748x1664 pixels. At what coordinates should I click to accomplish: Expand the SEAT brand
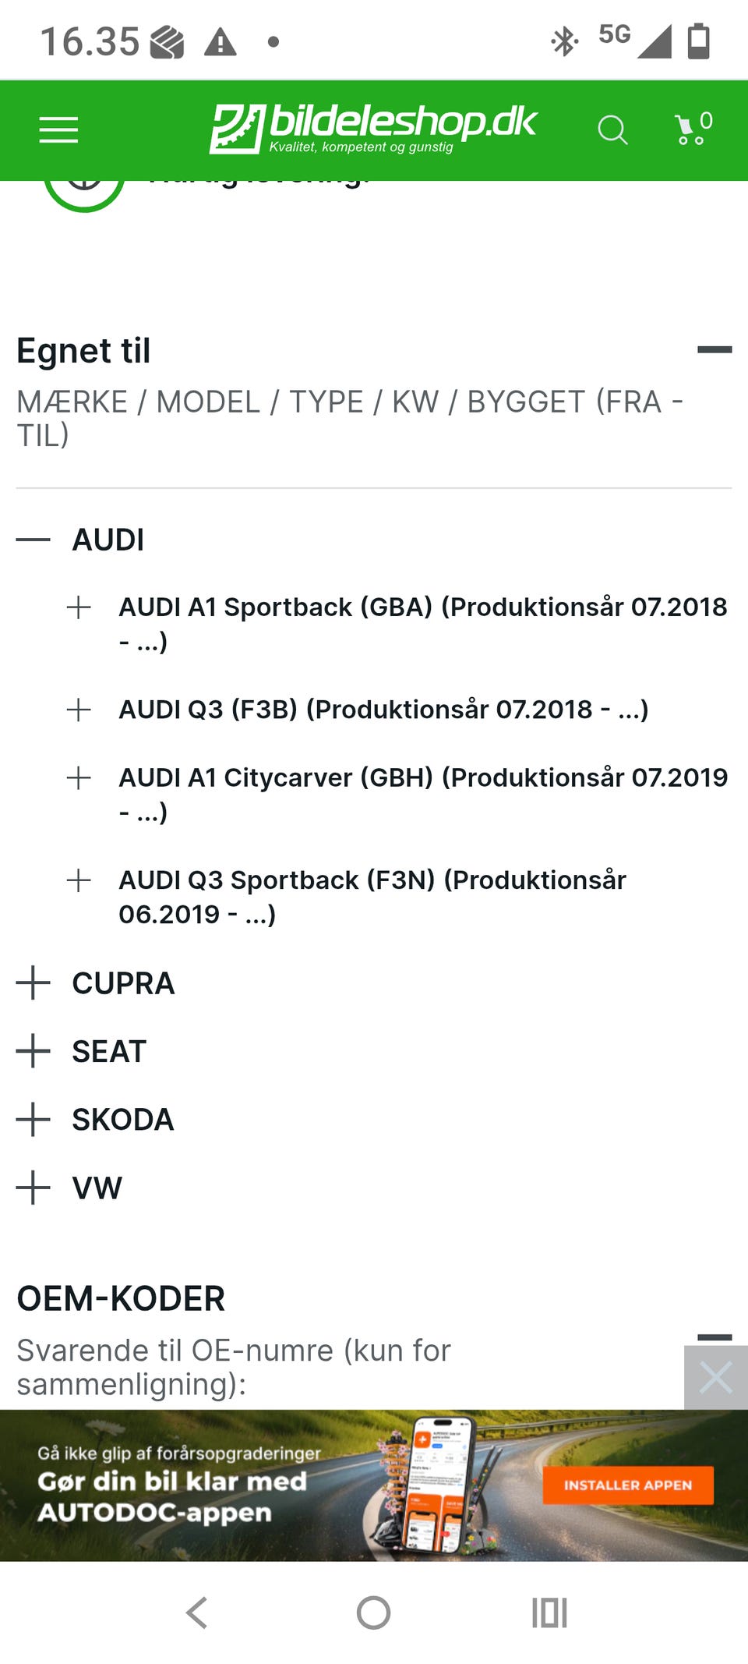pyautogui.click(x=34, y=1051)
